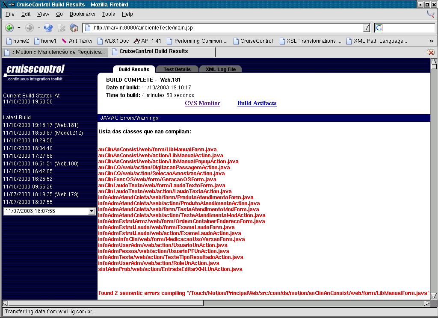Switch to the XML Log File tab
Screen dimensions: 438x318
221,69
